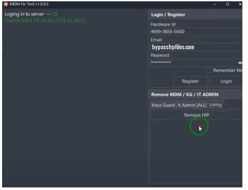Screen dimensions: 248x190
Task: Click the Register button
Action: (190, 81)
